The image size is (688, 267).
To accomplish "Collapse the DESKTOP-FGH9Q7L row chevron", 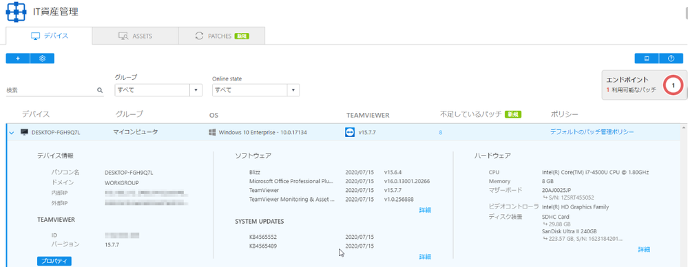I will [12, 132].
